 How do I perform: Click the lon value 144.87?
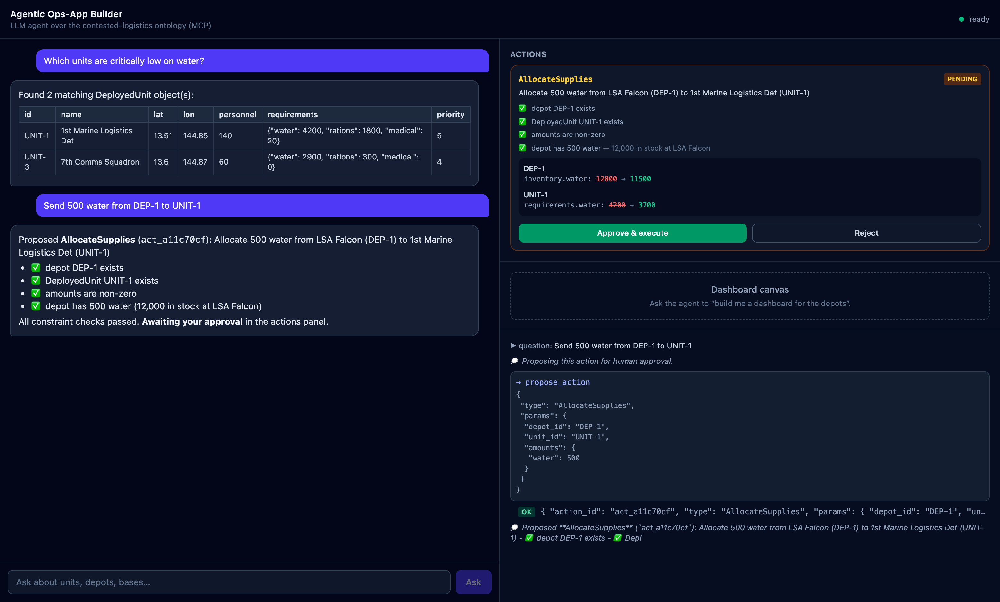(x=195, y=162)
